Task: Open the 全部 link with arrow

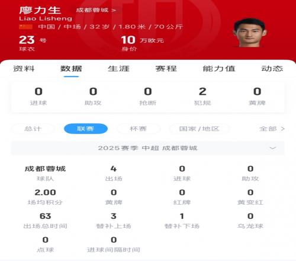Action: tap(272, 129)
